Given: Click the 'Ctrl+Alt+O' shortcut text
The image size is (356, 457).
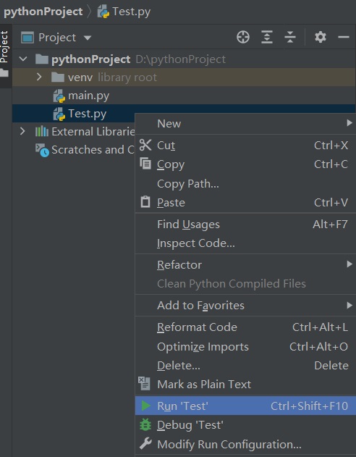Looking at the screenshot, I should pos(318,346).
